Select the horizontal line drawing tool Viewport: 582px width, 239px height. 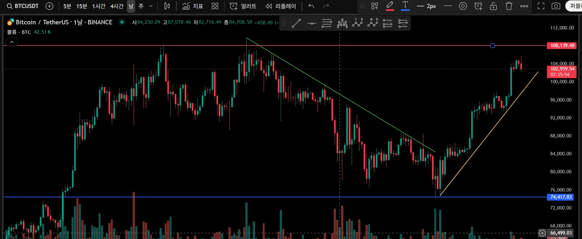[312, 23]
